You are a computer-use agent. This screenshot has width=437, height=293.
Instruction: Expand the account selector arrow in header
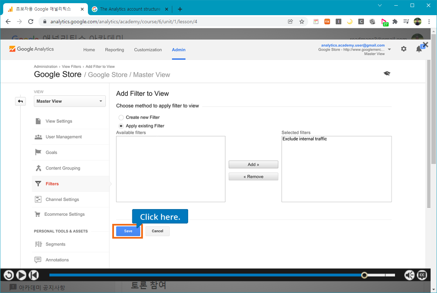pos(389,50)
